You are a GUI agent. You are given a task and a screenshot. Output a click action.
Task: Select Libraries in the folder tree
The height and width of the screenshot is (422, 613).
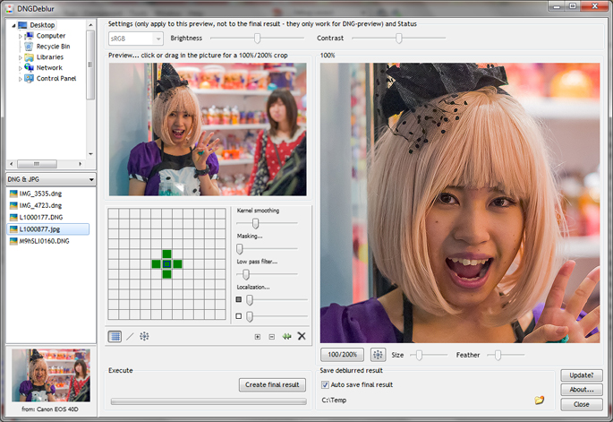click(x=49, y=57)
